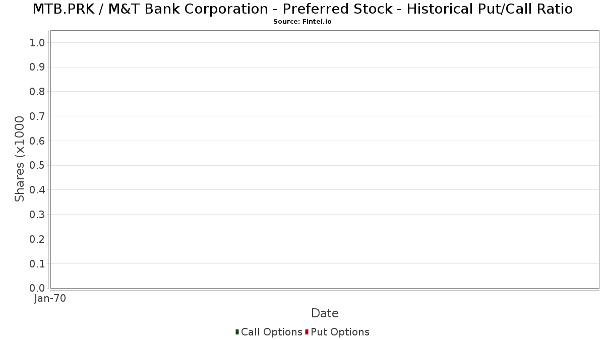Viewport: 605px width, 340px height.
Task: Click the 0.7 y-axis tick label
Action: tap(37, 116)
